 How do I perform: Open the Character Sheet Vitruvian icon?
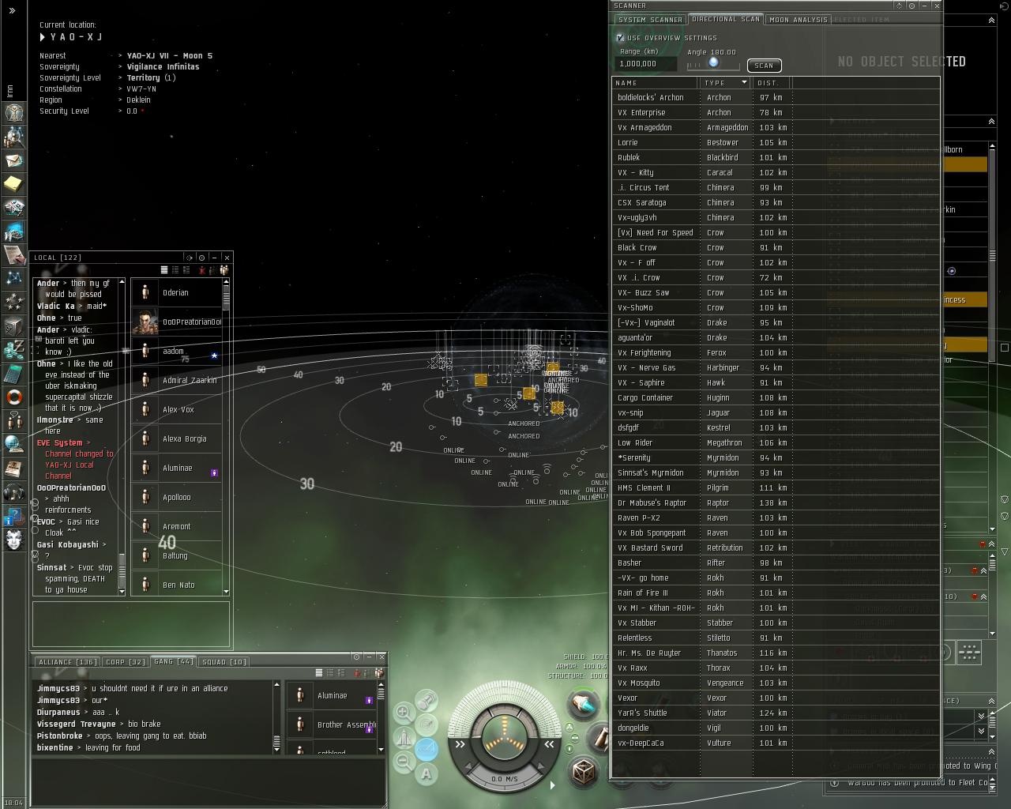14,112
